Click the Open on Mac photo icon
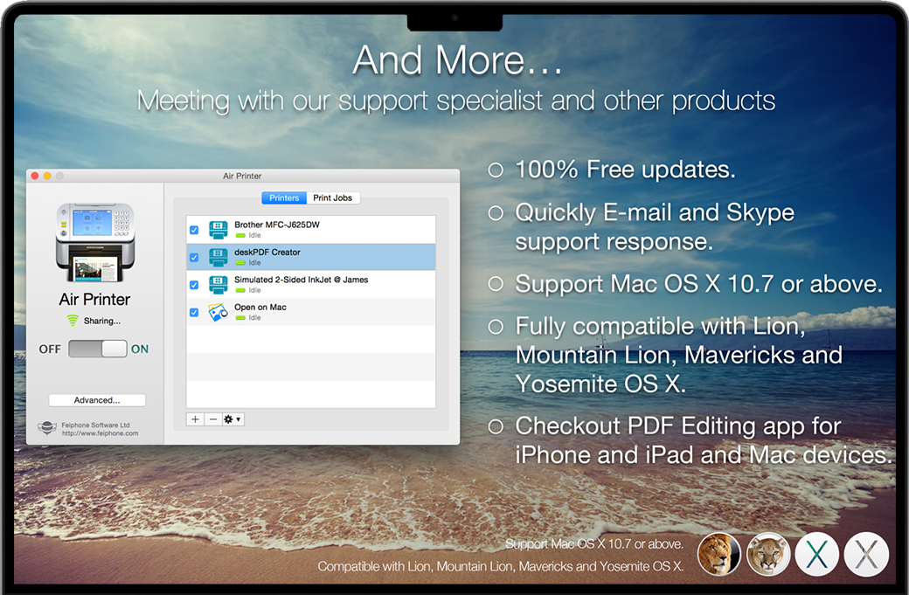The width and height of the screenshot is (909, 595). [x=218, y=312]
